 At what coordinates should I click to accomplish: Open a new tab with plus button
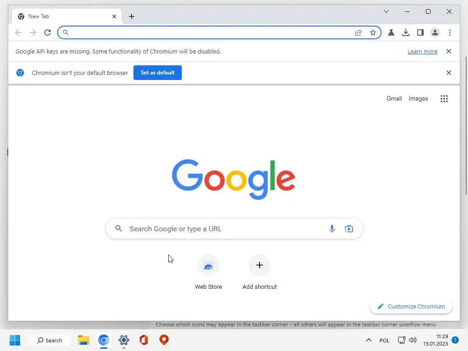pos(132,16)
